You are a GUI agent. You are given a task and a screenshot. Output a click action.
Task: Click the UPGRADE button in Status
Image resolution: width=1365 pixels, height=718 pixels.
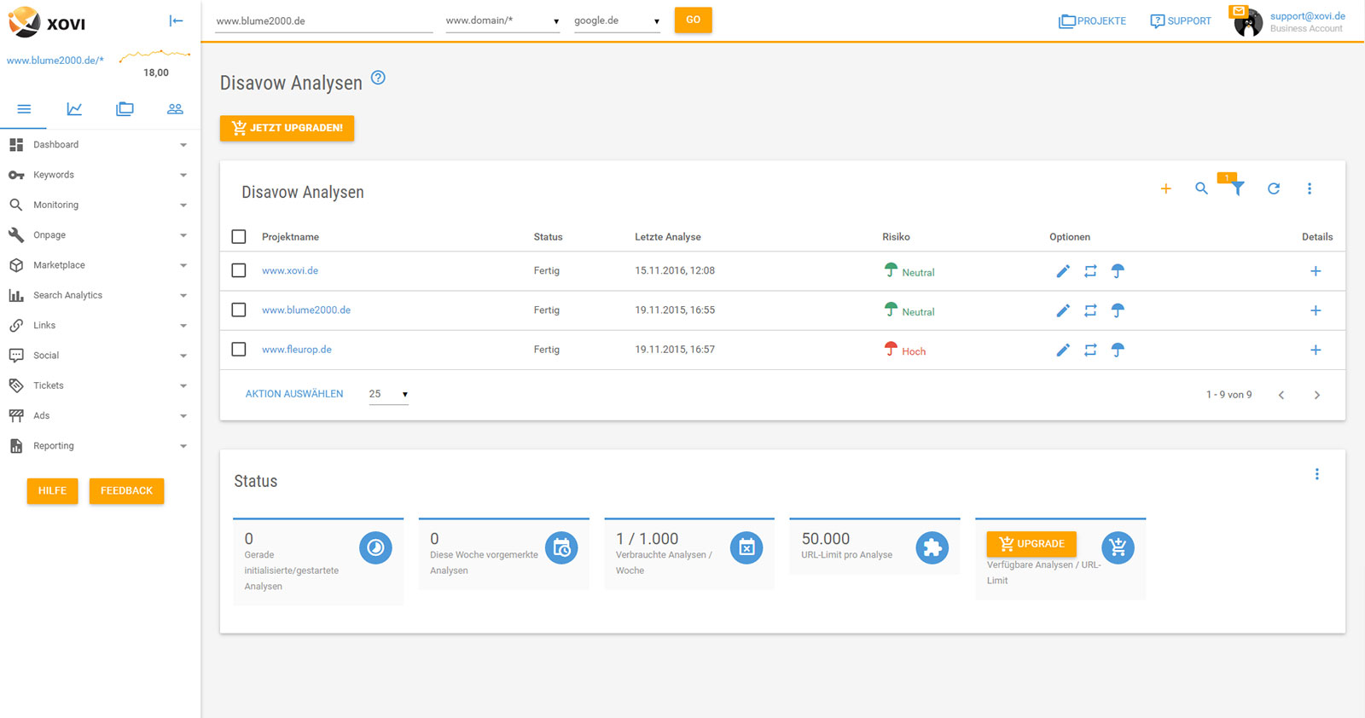1031,543
